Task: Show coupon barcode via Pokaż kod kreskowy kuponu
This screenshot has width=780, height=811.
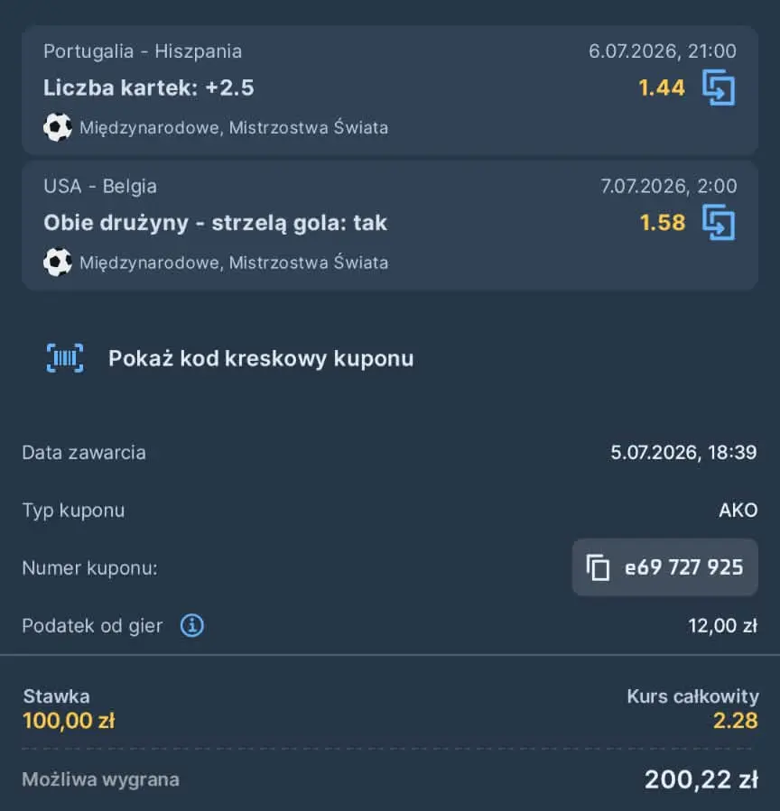Action: tap(261, 358)
